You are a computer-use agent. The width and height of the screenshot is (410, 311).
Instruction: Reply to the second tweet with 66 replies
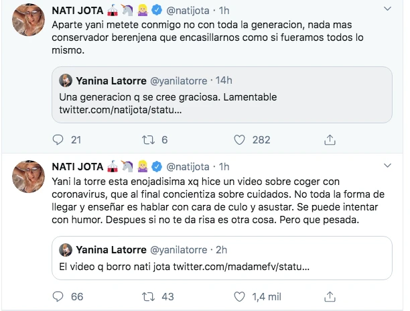click(58, 296)
